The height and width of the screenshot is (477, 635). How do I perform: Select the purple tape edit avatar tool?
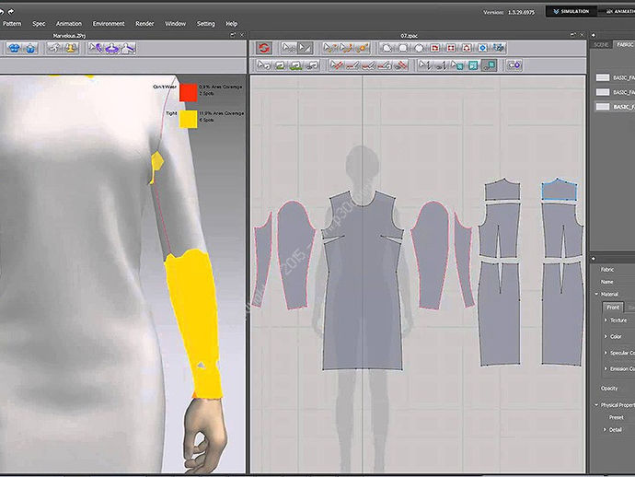point(96,48)
